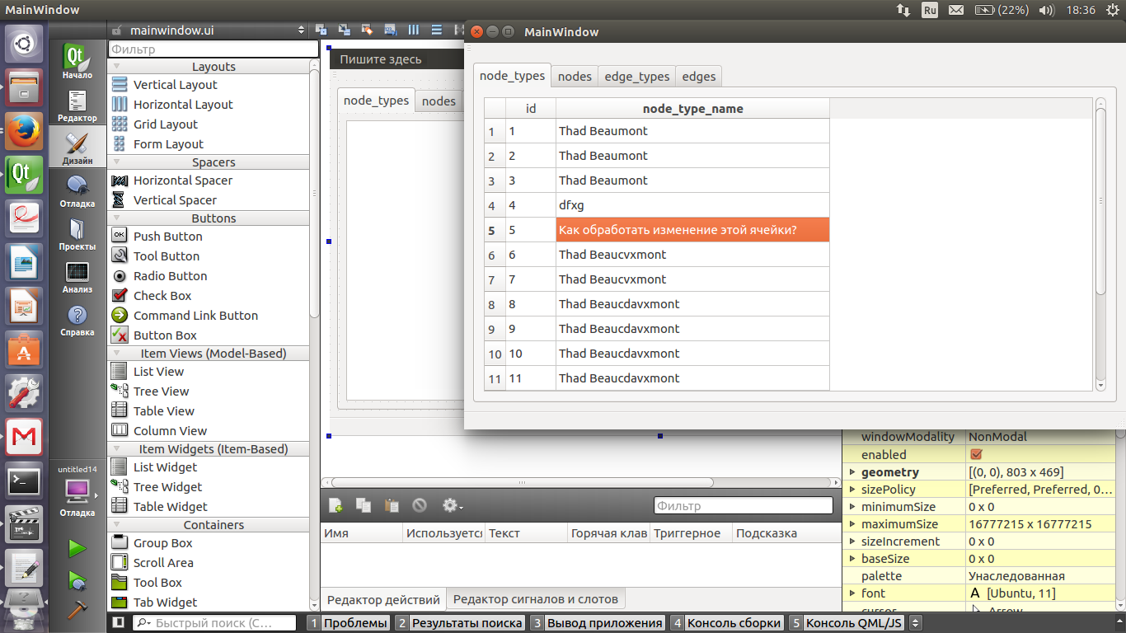This screenshot has width=1126, height=633.
Task: Click the Run with debugger button
Action: pyautogui.click(x=77, y=580)
